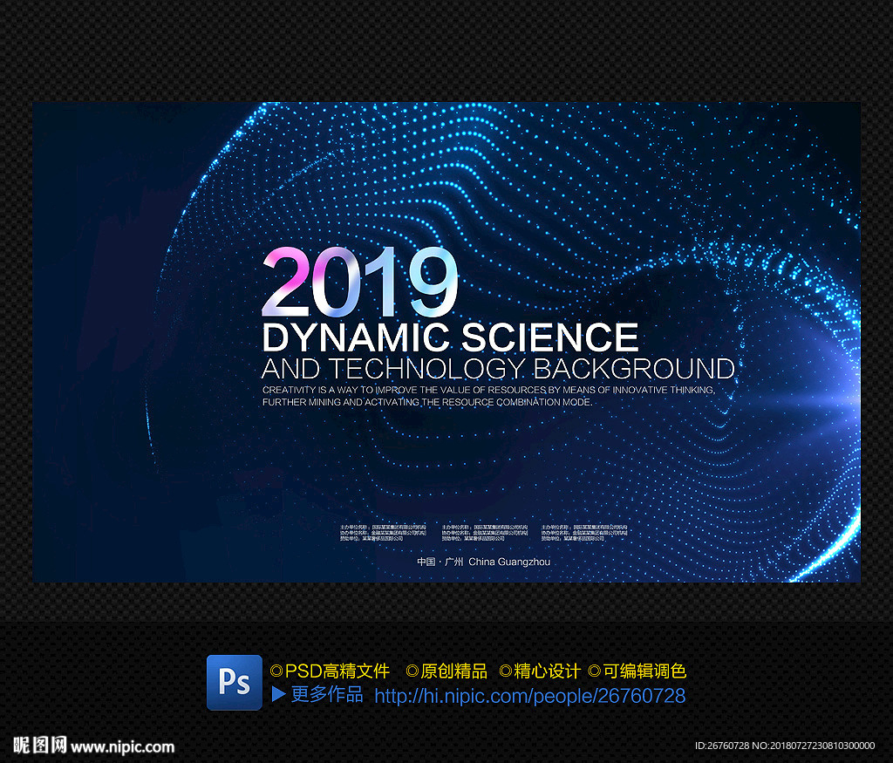This screenshot has height=763, width=893.
Task: Open the technology poster preview thumbnail
Action: pyautogui.click(x=446, y=342)
